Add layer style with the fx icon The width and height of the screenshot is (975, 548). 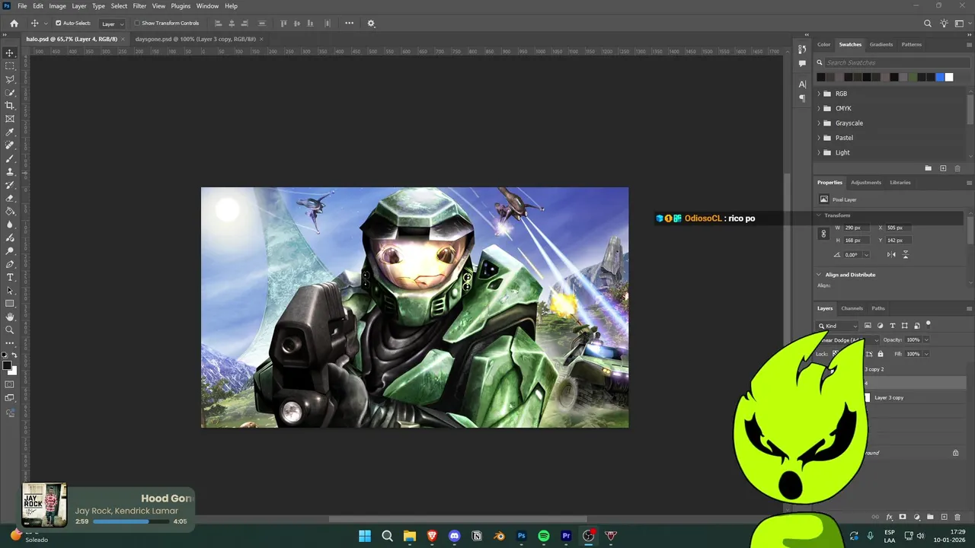pyautogui.click(x=889, y=517)
